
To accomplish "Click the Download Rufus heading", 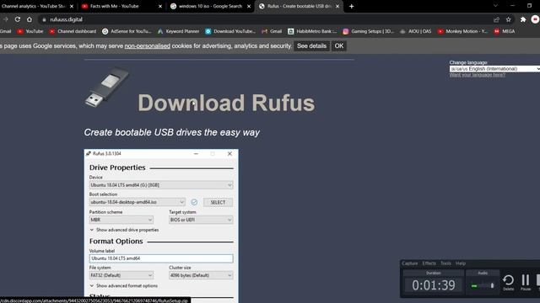I will pos(226,103).
